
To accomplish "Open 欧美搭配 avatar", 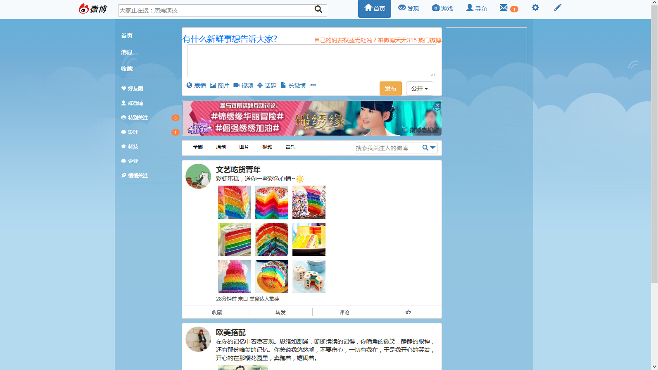I will [x=198, y=339].
